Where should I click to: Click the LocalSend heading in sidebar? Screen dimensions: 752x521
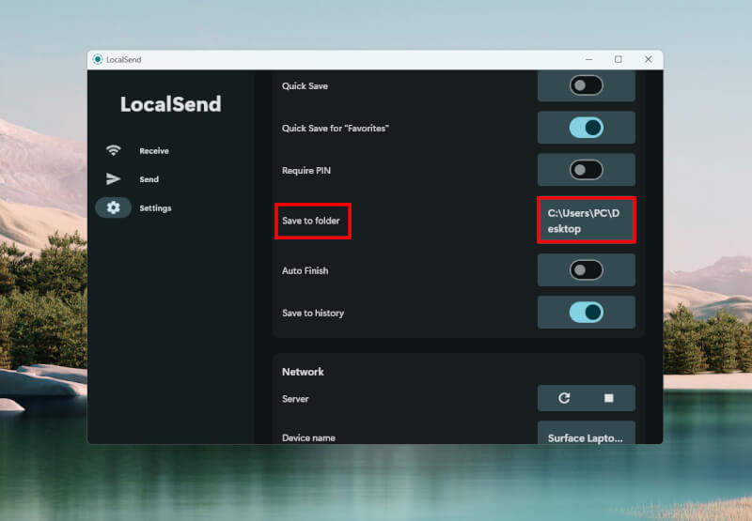pyautogui.click(x=171, y=104)
